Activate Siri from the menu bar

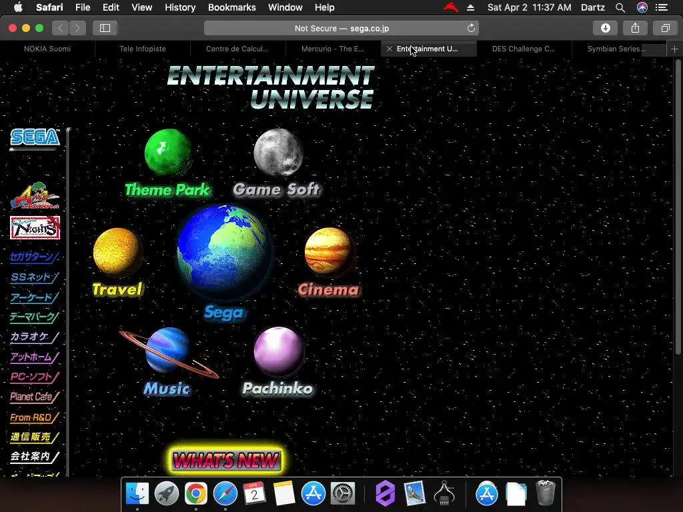click(642, 7)
